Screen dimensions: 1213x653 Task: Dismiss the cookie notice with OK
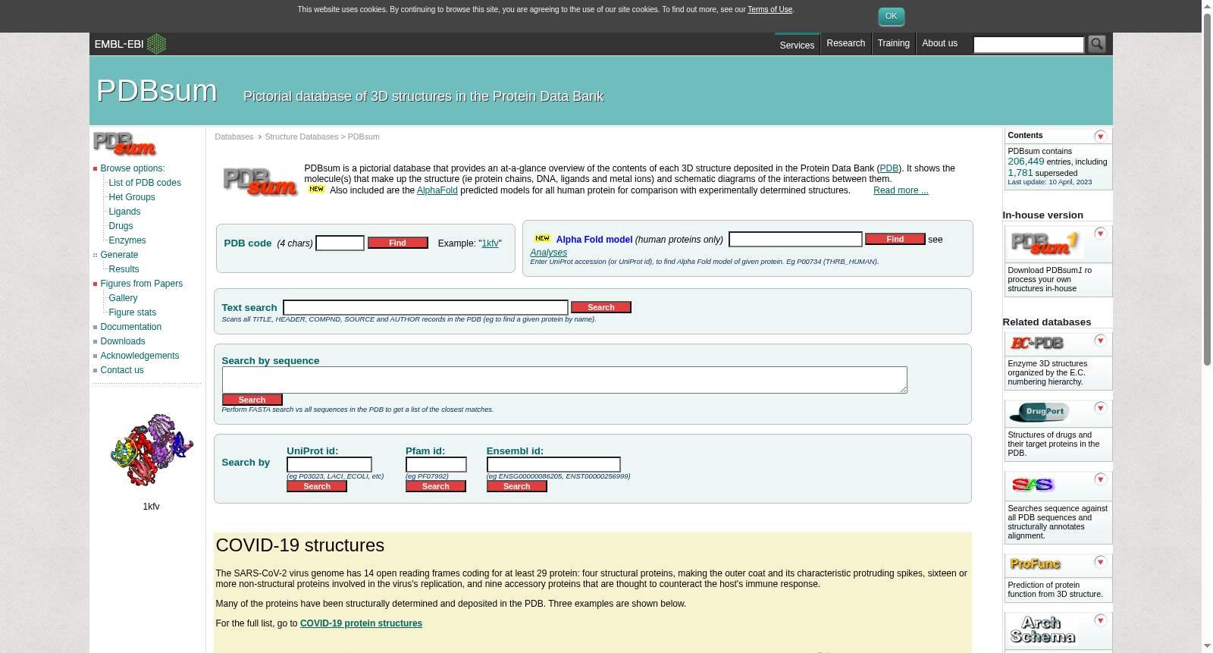click(891, 17)
